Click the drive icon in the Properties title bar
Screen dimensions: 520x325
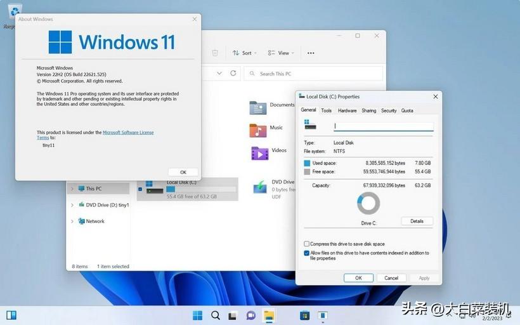[302, 96]
